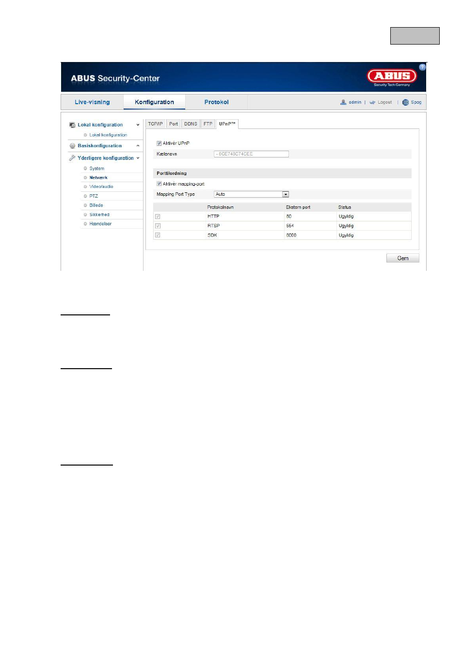Select Lokal konfiguration sub-item in sidebar
This screenshot has width=463, height=654.
point(108,135)
